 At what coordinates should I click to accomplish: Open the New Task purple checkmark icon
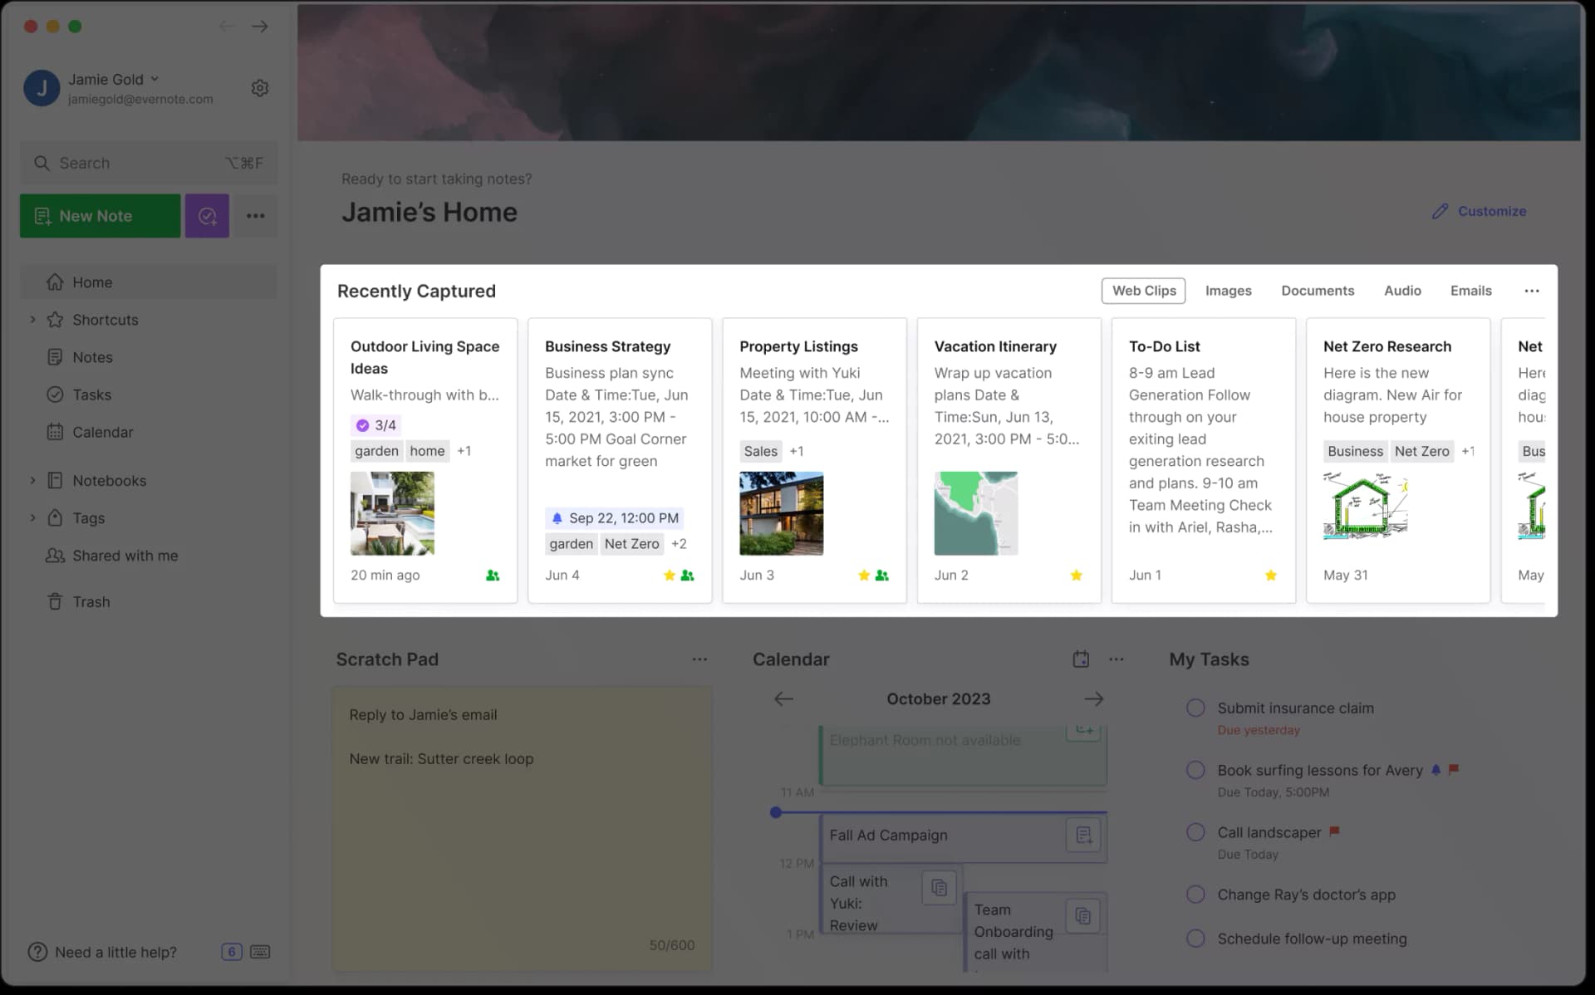[206, 216]
